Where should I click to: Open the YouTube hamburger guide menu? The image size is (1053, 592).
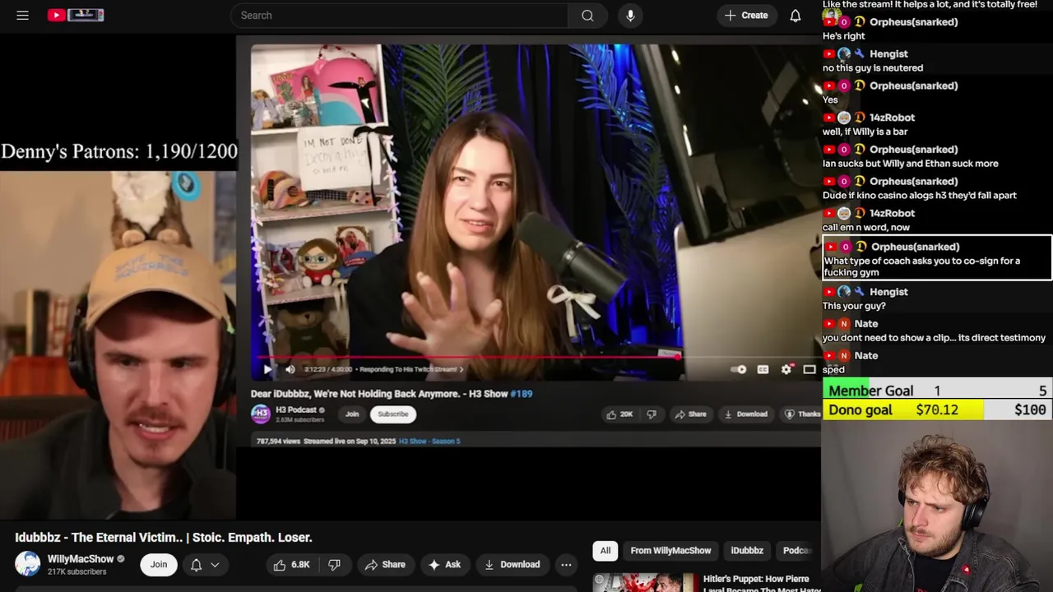tap(23, 15)
